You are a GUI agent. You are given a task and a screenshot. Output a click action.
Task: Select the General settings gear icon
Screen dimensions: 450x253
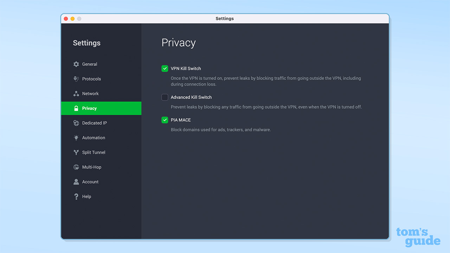(x=76, y=64)
